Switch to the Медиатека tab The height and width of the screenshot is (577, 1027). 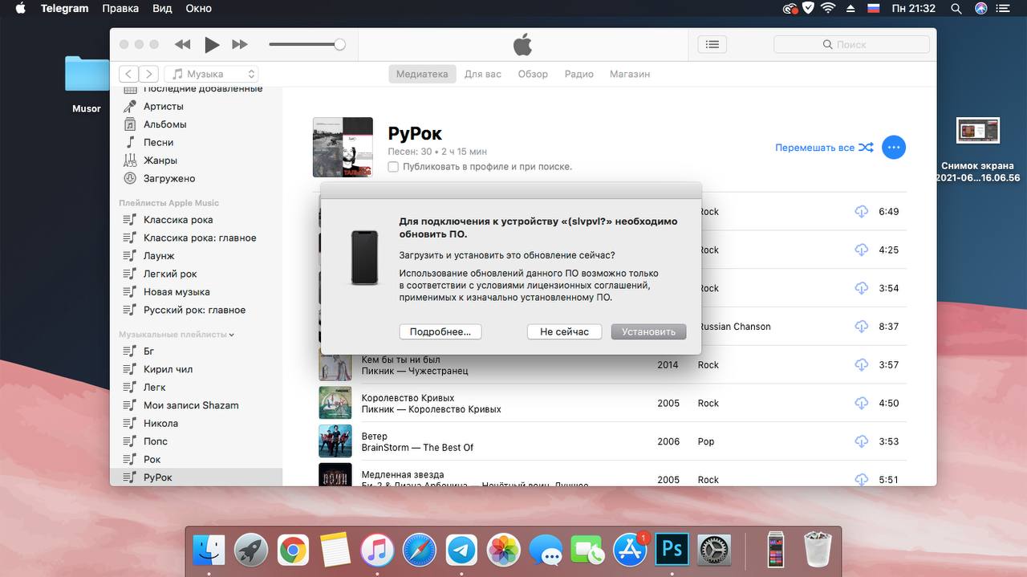pyautogui.click(x=422, y=74)
